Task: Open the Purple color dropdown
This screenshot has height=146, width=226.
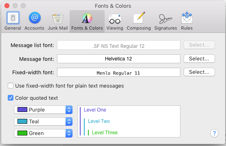Action: point(43,110)
